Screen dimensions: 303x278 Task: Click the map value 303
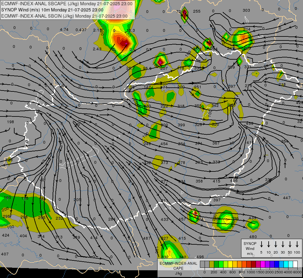click(x=246, y=11)
